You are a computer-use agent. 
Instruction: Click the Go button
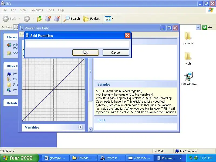pyautogui.click(x=207, y=27)
